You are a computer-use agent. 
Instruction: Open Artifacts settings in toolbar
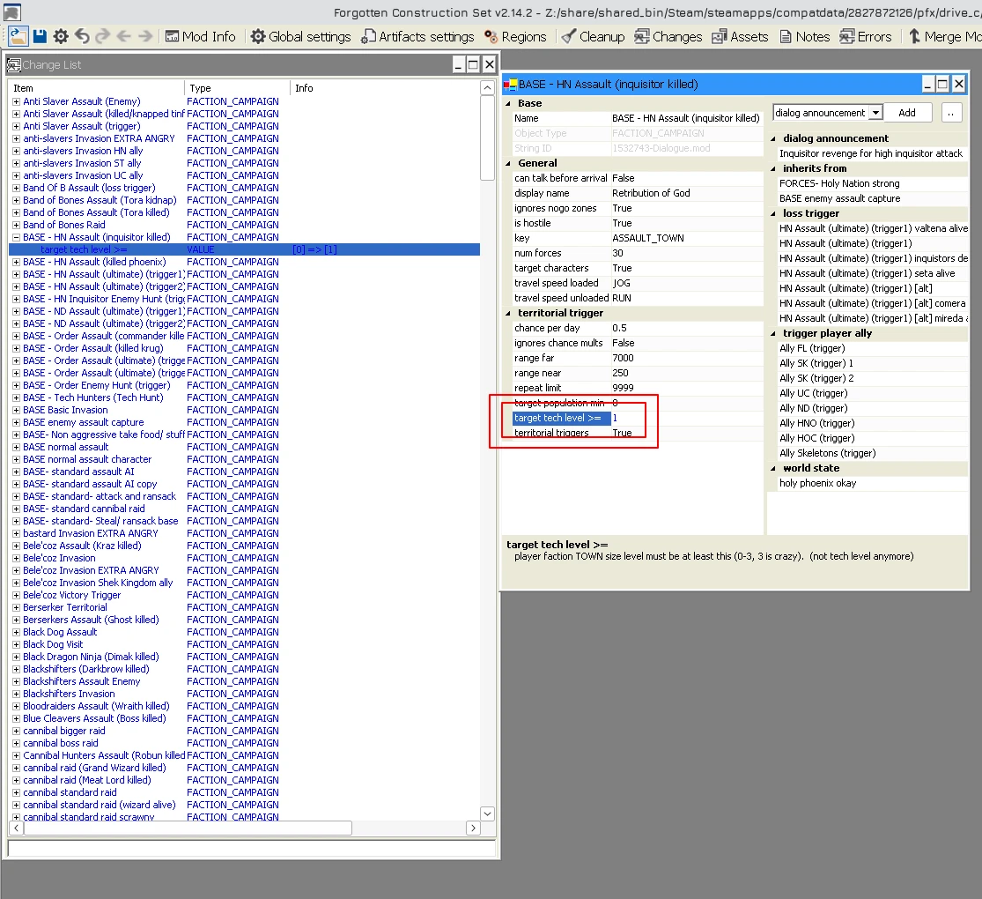click(x=417, y=36)
